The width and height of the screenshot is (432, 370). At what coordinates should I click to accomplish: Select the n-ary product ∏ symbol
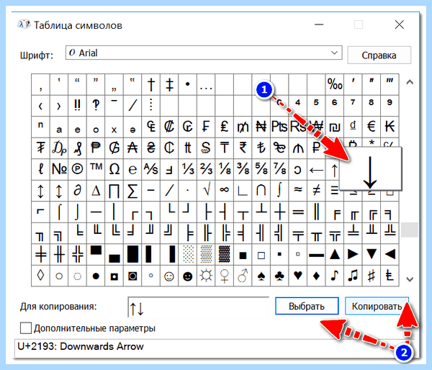pyautogui.click(x=114, y=191)
